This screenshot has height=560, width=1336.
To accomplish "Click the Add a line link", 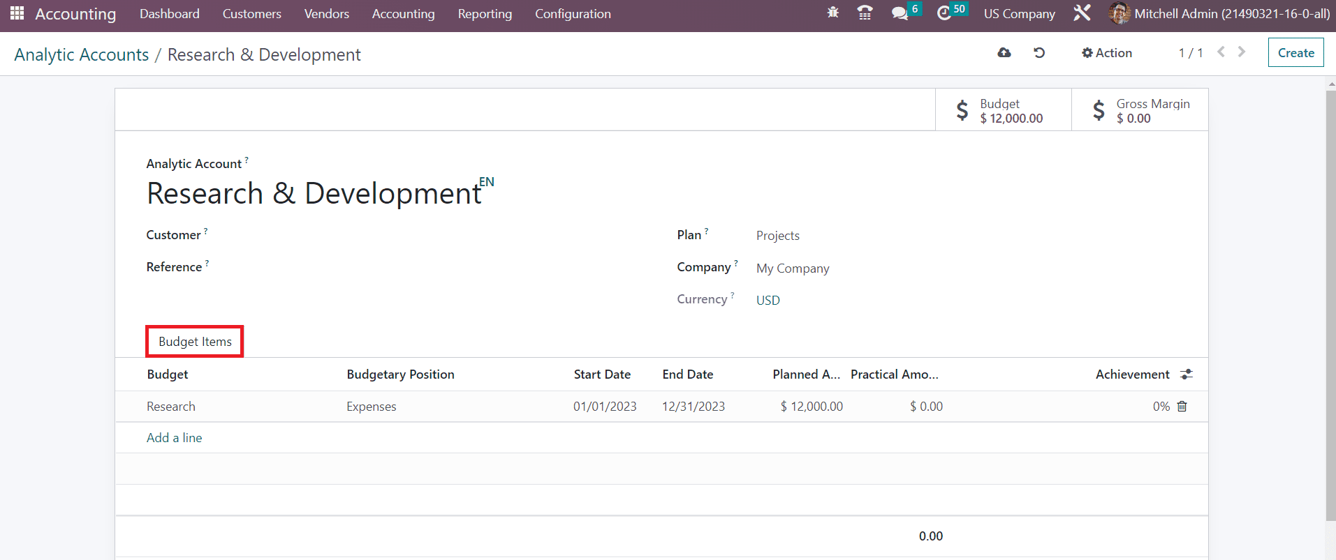I will click(174, 438).
